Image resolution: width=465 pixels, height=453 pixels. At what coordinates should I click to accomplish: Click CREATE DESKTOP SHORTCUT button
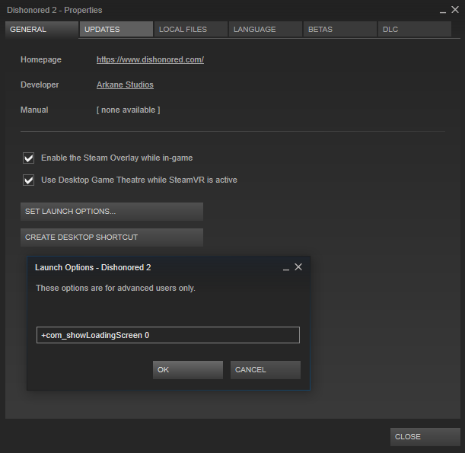coord(111,238)
